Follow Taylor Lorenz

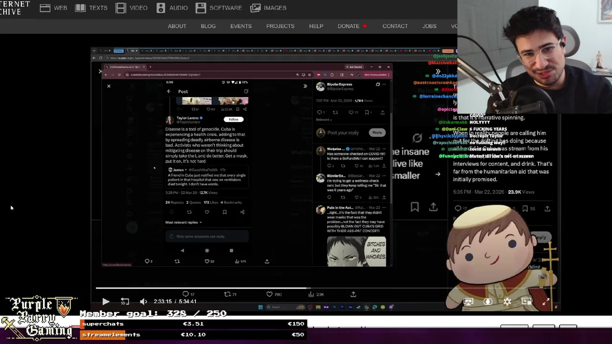click(x=233, y=119)
